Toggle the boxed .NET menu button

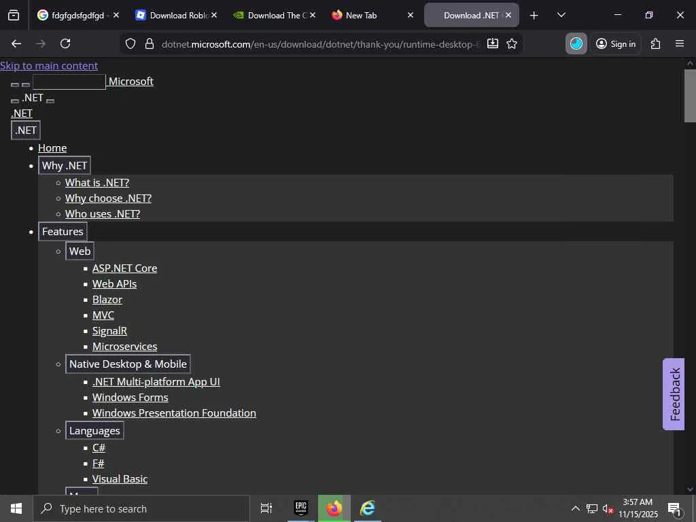(26, 130)
